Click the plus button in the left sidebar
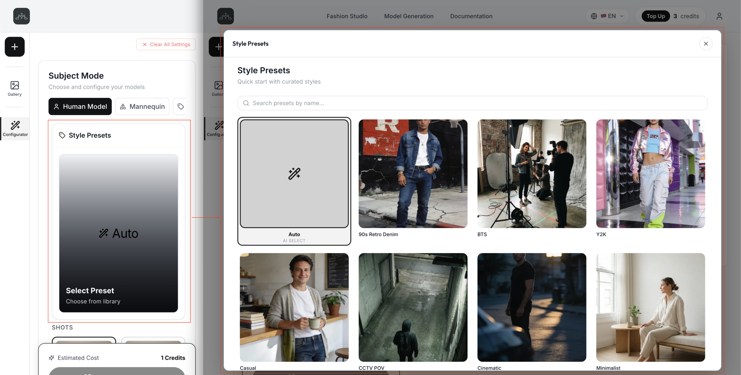Image resolution: width=741 pixels, height=375 pixels. [x=15, y=47]
